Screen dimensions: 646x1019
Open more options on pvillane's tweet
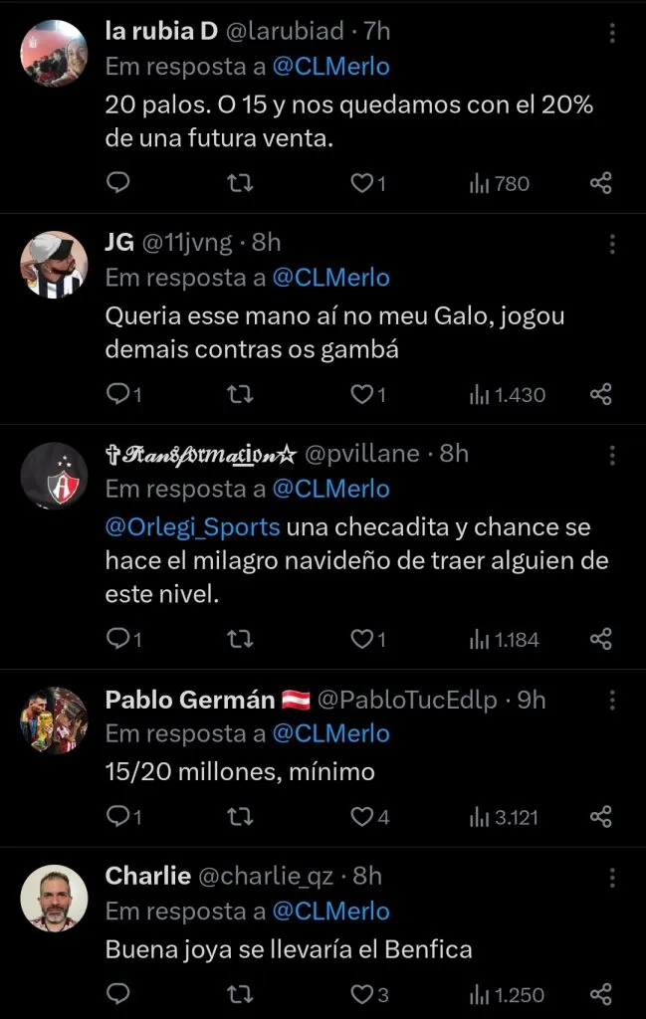[613, 454]
